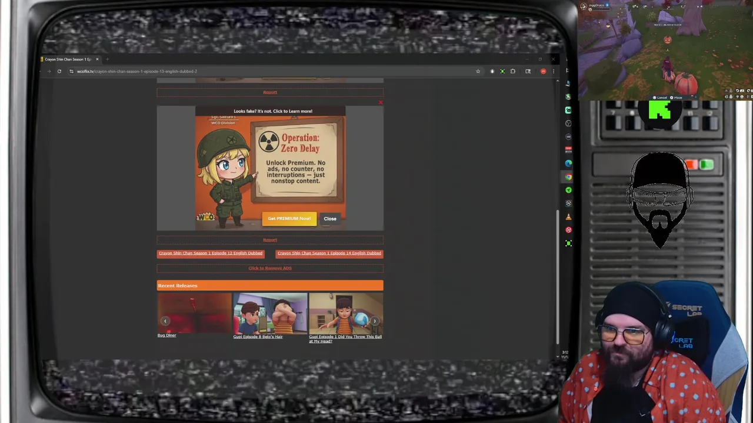The image size is (753, 423).
Task: Open VLC media player from the taskbar
Action: point(568,217)
